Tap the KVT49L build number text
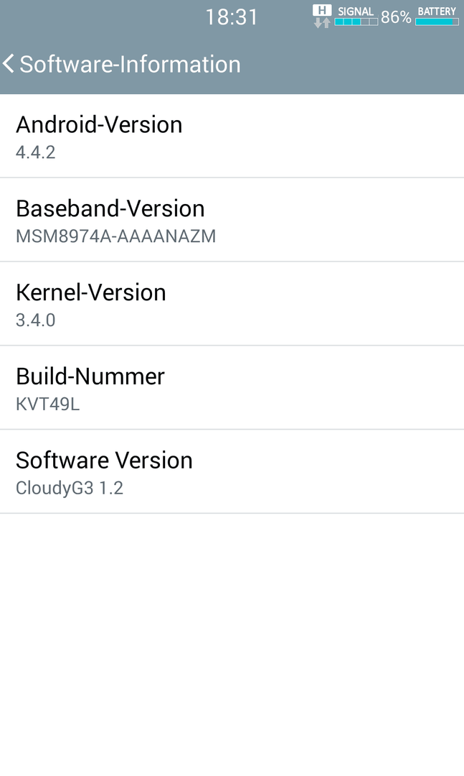The image size is (464, 776). pos(48,405)
